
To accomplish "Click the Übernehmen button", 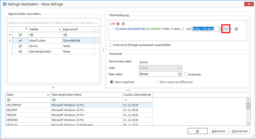I will [240, 131].
